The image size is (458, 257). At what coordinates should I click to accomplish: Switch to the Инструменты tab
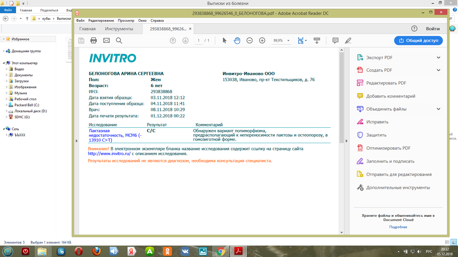(119, 29)
